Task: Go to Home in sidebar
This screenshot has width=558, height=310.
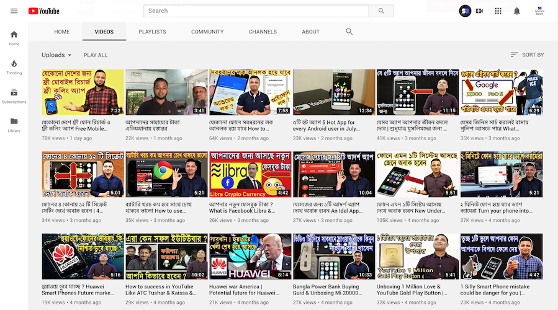Action: coord(14,38)
